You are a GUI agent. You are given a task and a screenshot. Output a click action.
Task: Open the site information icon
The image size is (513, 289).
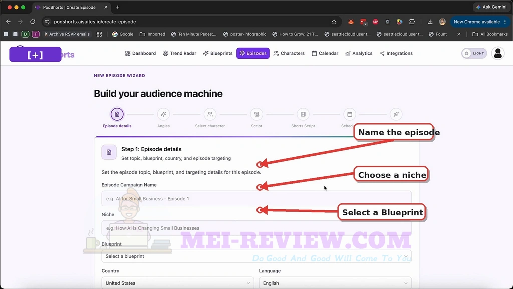coord(47,22)
